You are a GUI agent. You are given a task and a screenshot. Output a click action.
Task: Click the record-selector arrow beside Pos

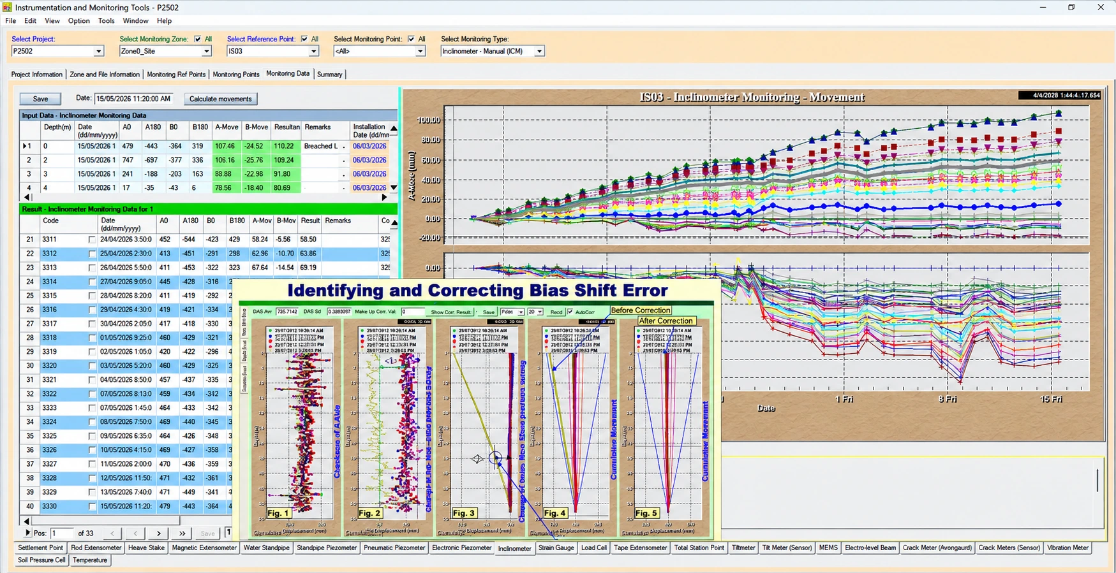coord(27,533)
